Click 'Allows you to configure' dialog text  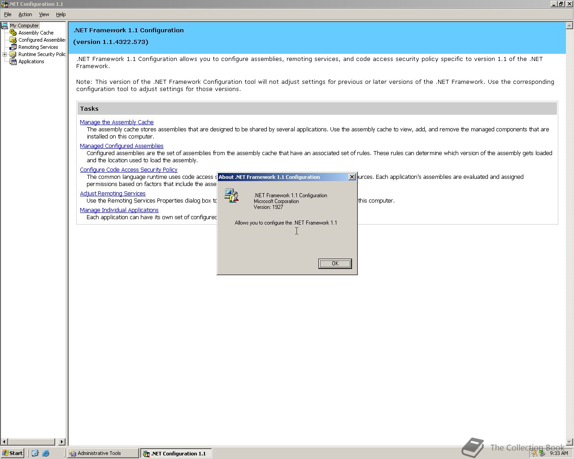click(286, 223)
